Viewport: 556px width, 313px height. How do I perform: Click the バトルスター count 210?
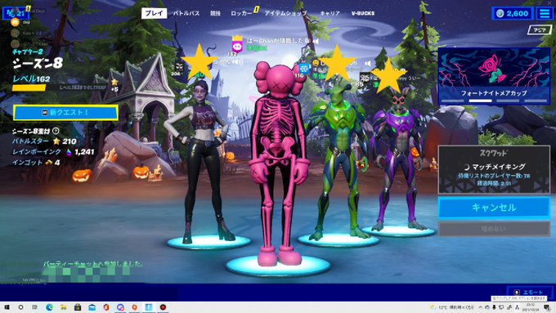pos(69,141)
